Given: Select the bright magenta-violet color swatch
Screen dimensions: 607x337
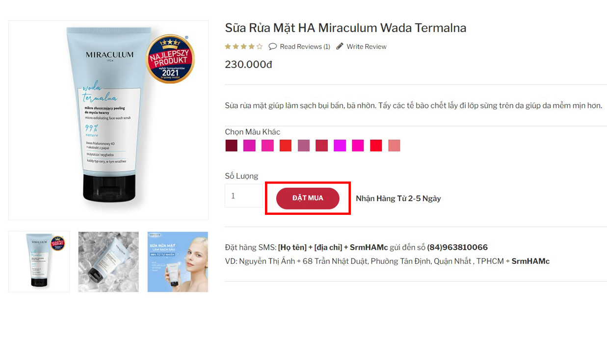Looking at the screenshot, I should click(x=340, y=146).
